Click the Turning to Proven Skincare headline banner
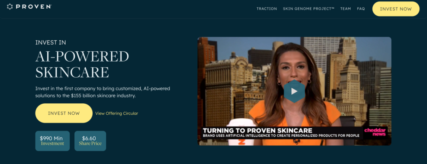The width and height of the screenshot is (427, 164). (258, 130)
